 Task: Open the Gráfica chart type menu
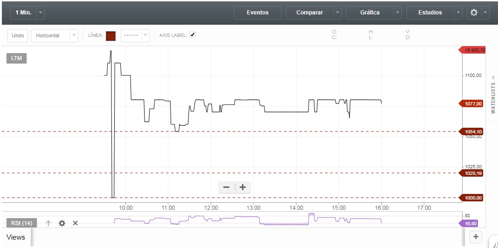370,13
